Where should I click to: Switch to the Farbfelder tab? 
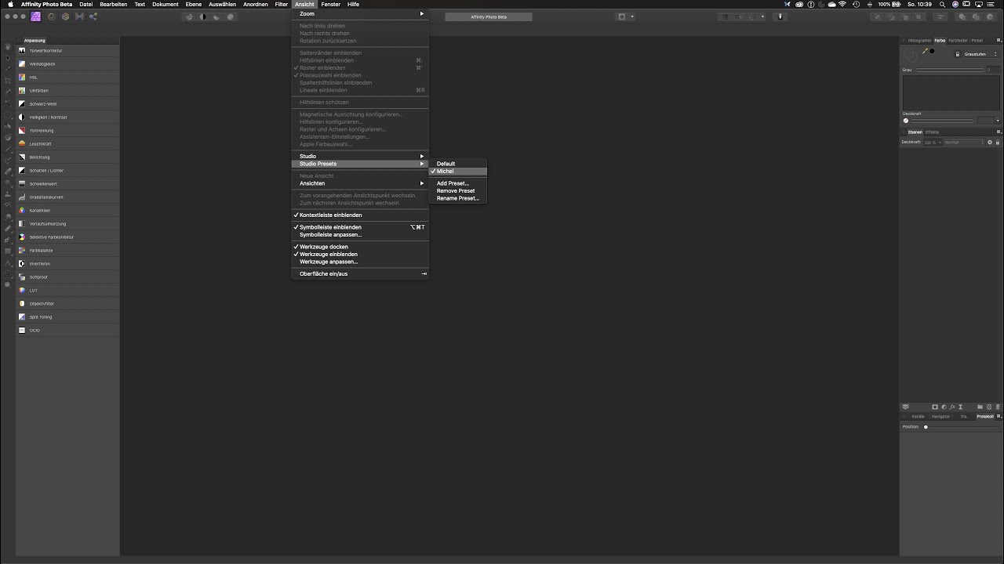(958, 40)
